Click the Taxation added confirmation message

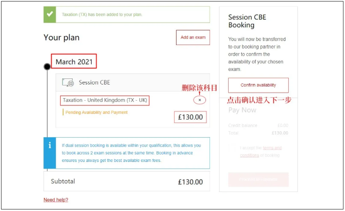(x=102, y=15)
